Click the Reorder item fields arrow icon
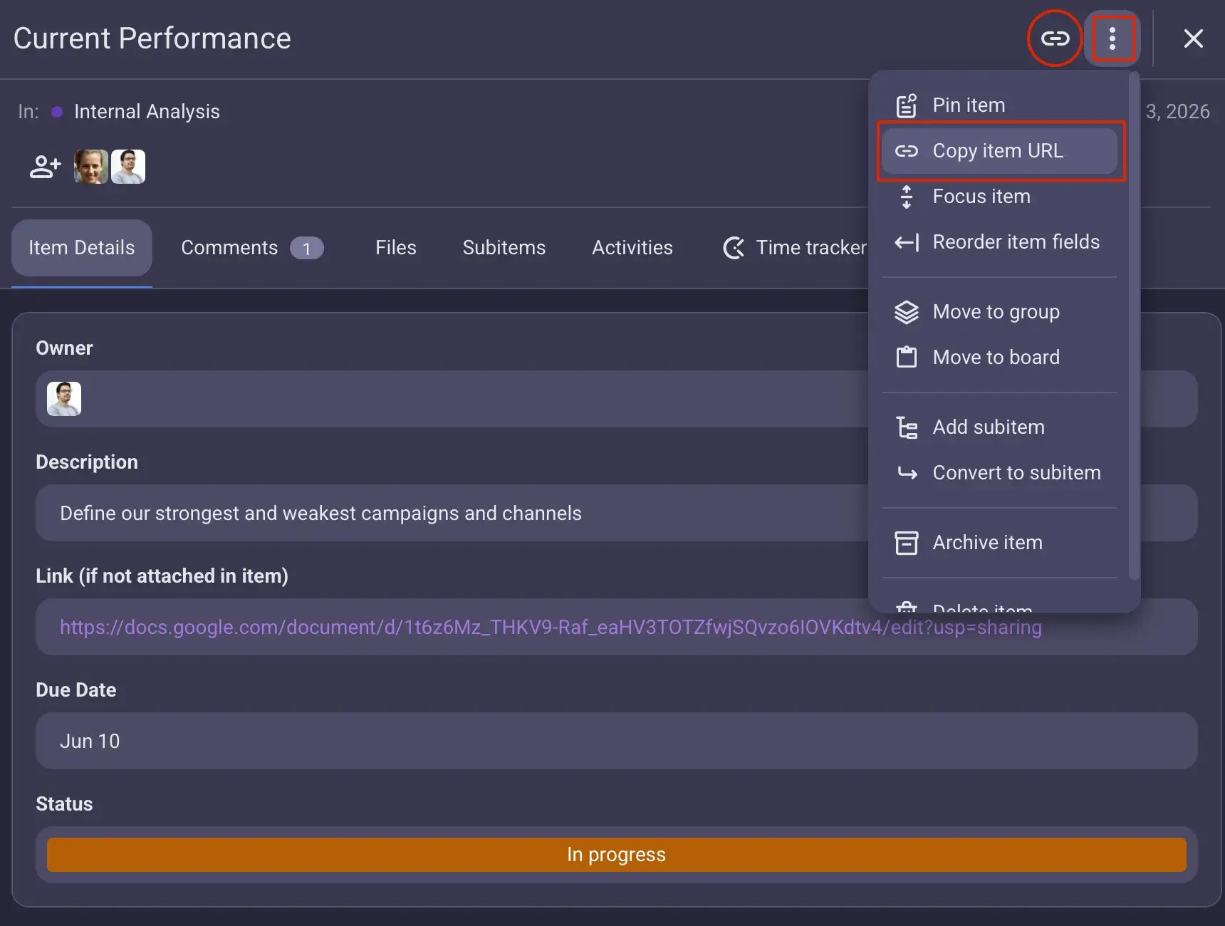The height and width of the screenshot is (926, 1225). (x=907, y=242)
